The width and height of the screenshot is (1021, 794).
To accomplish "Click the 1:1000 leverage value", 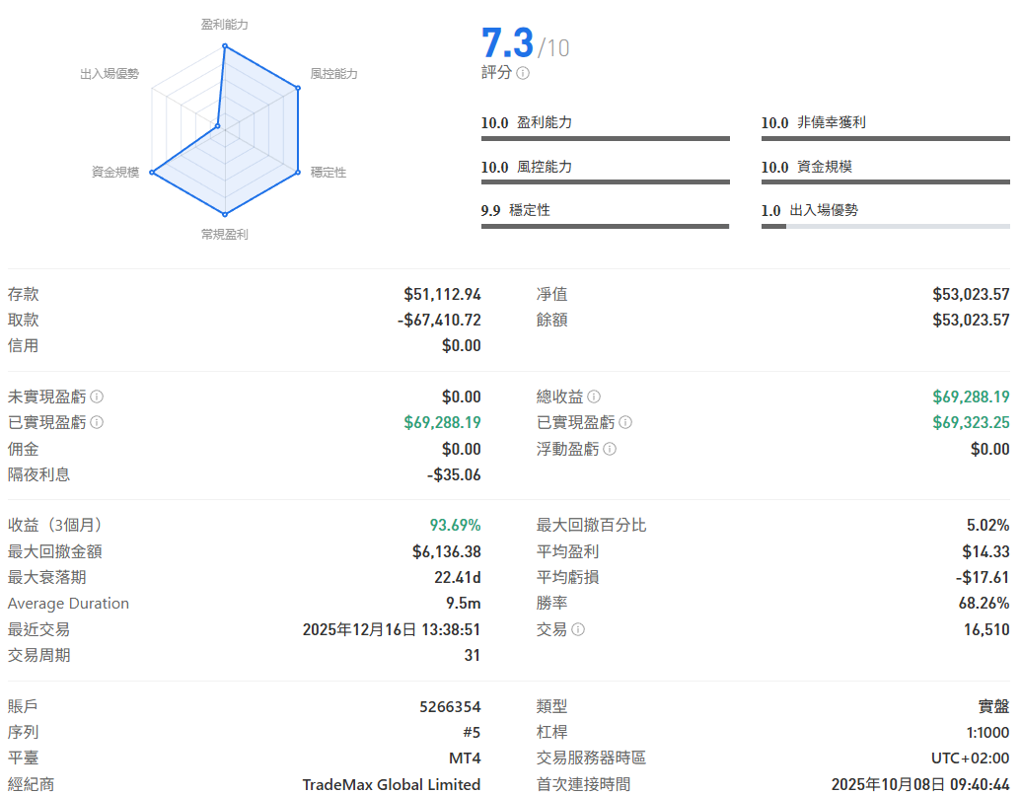I will [986, 732].
